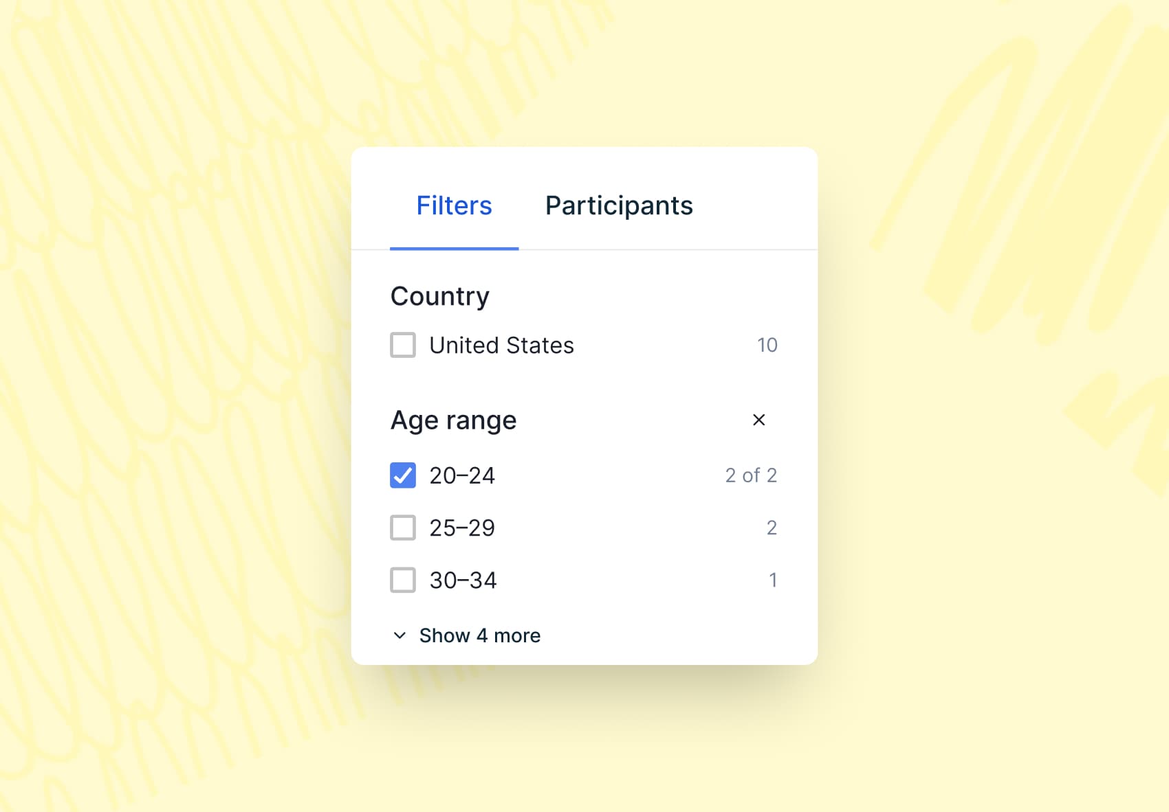Click the '2 of 2' count indicator
The image size is (1169, 812).
[x=751, y=475]
